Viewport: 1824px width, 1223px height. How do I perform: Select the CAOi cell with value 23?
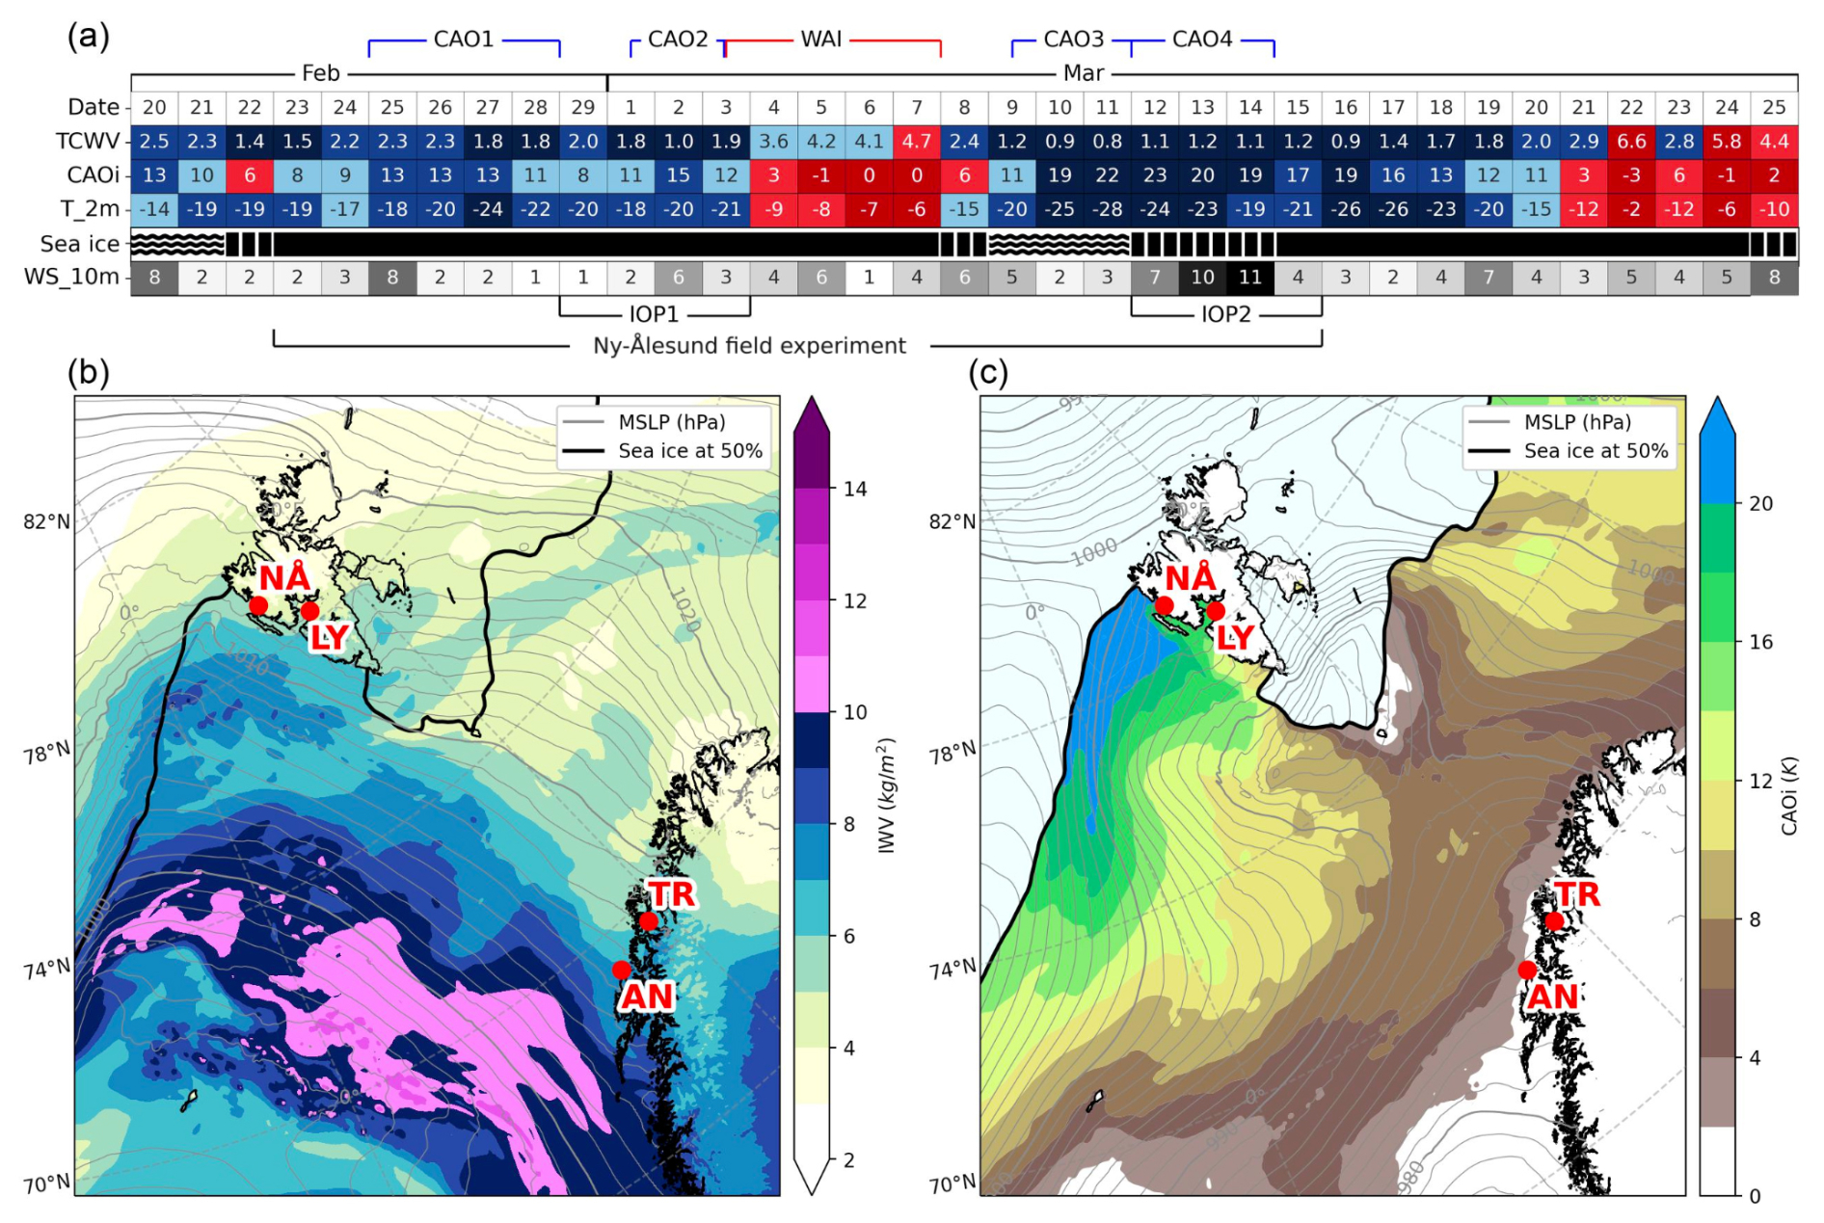[x=1154, y=175]
